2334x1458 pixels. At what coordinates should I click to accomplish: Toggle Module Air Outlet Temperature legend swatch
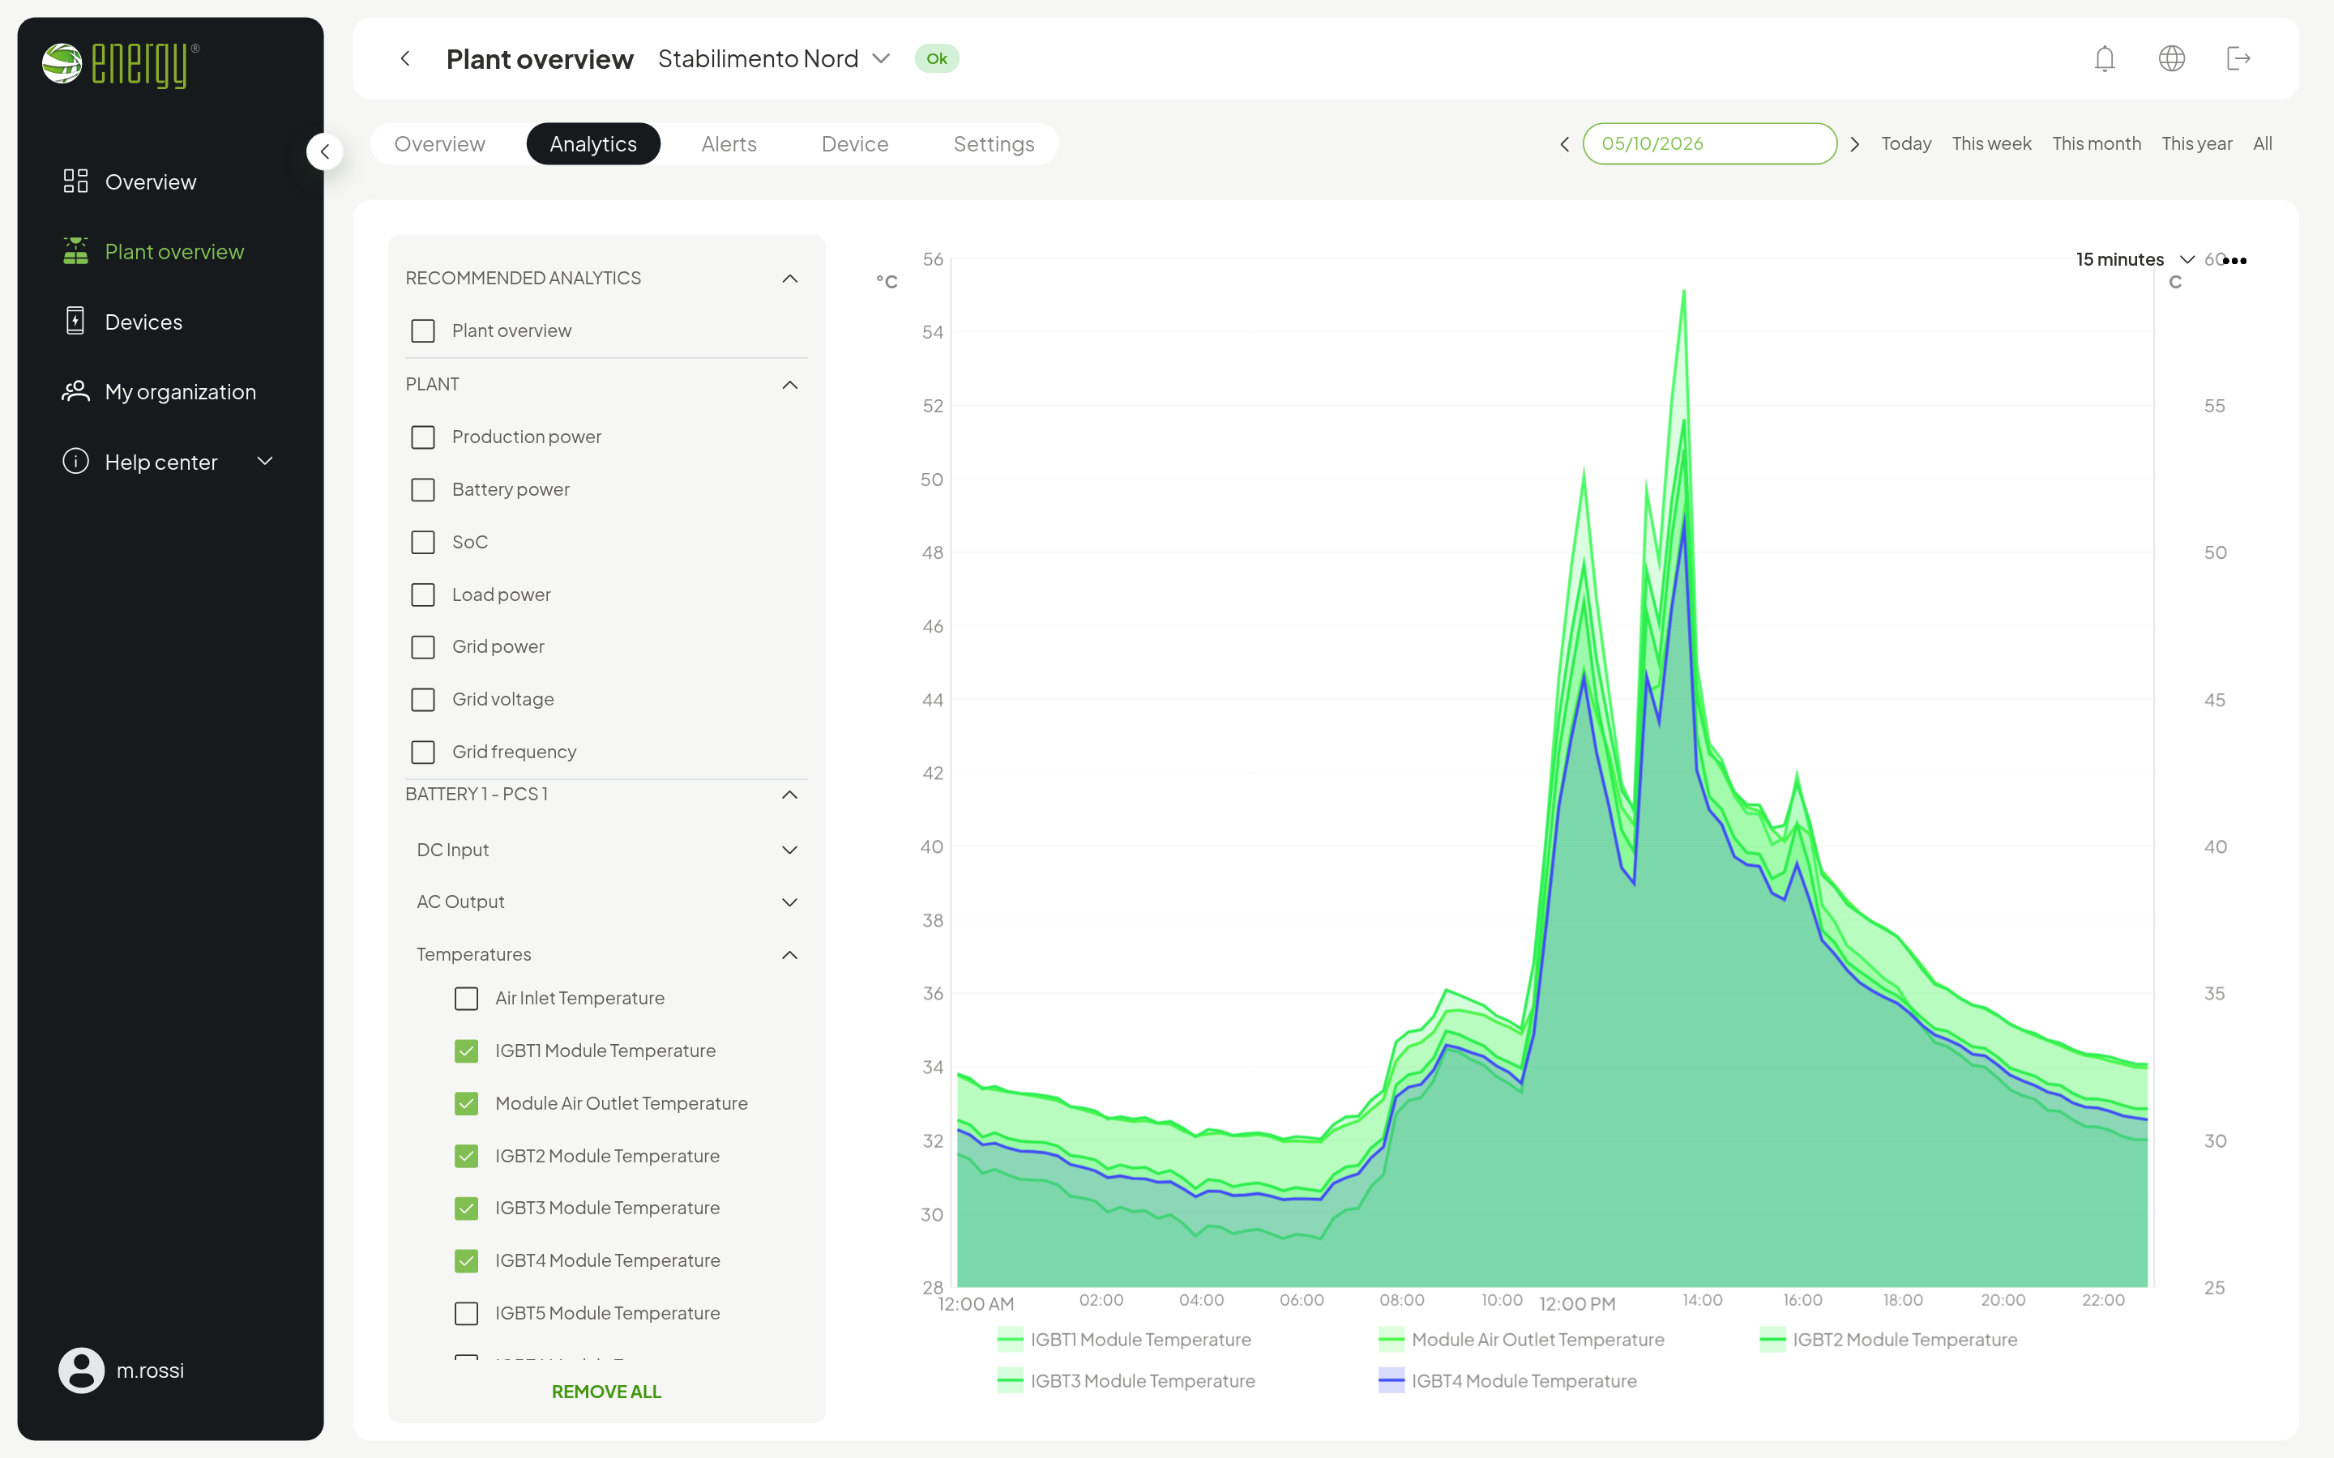(x=1391, y=1340)
